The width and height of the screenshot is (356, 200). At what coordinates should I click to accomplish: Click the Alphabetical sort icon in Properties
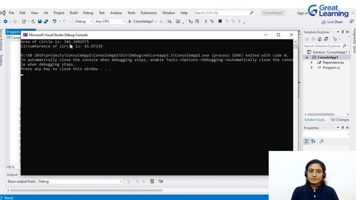tap(313, 141)
